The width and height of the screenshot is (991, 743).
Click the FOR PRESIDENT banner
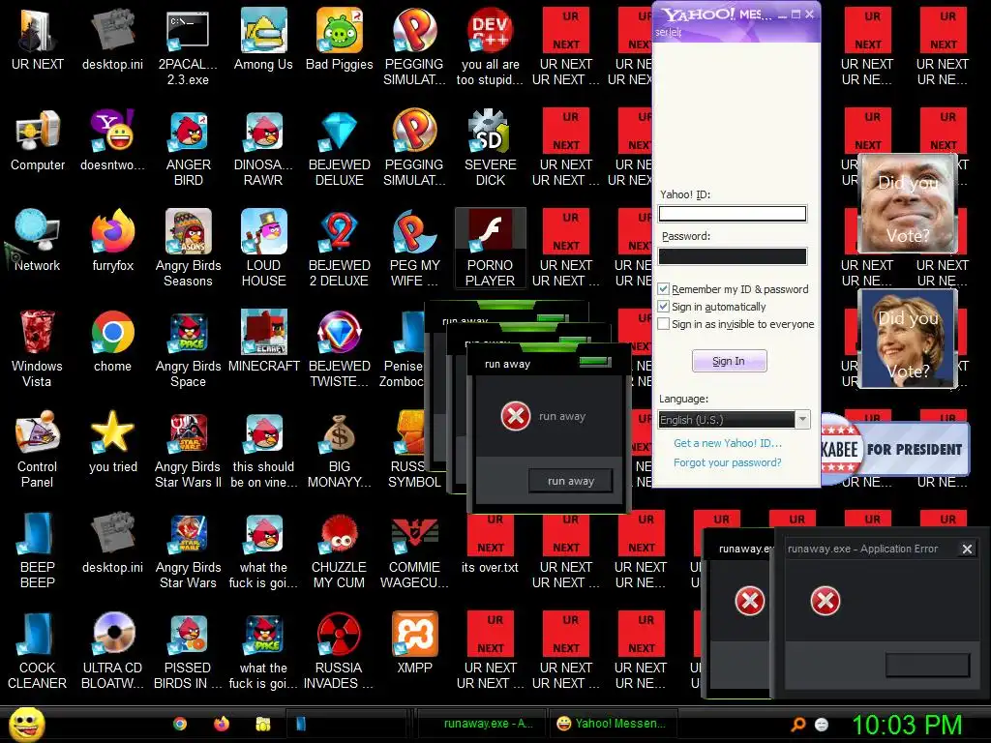tap(895, 449)
